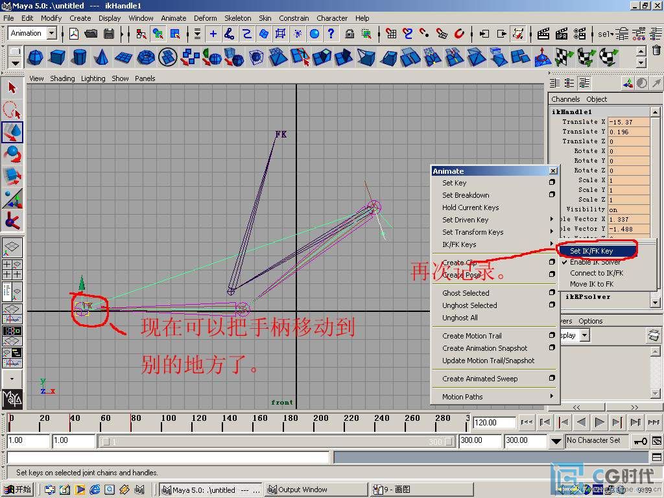Open Render Globals icon
The height and width of the screenshot is (498, 664).
click(579, 34)
